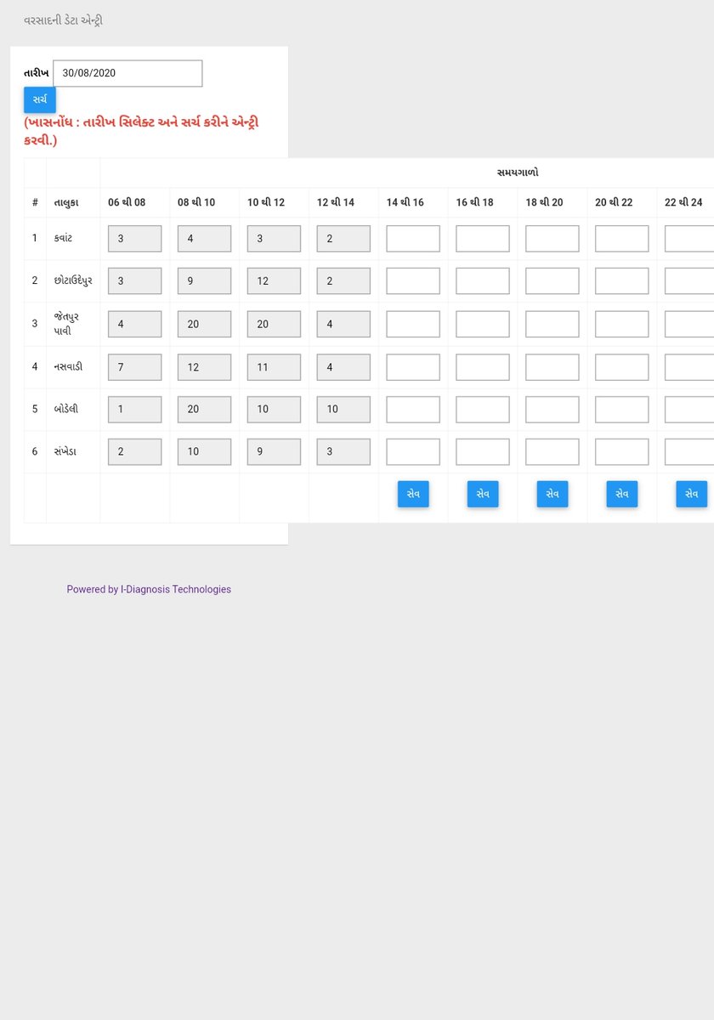Click the સમયગાળો table header
The width and height of the screenshot is (714, 1020).
click(518, 173)
